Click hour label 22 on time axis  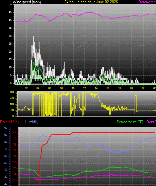point(143,88)
